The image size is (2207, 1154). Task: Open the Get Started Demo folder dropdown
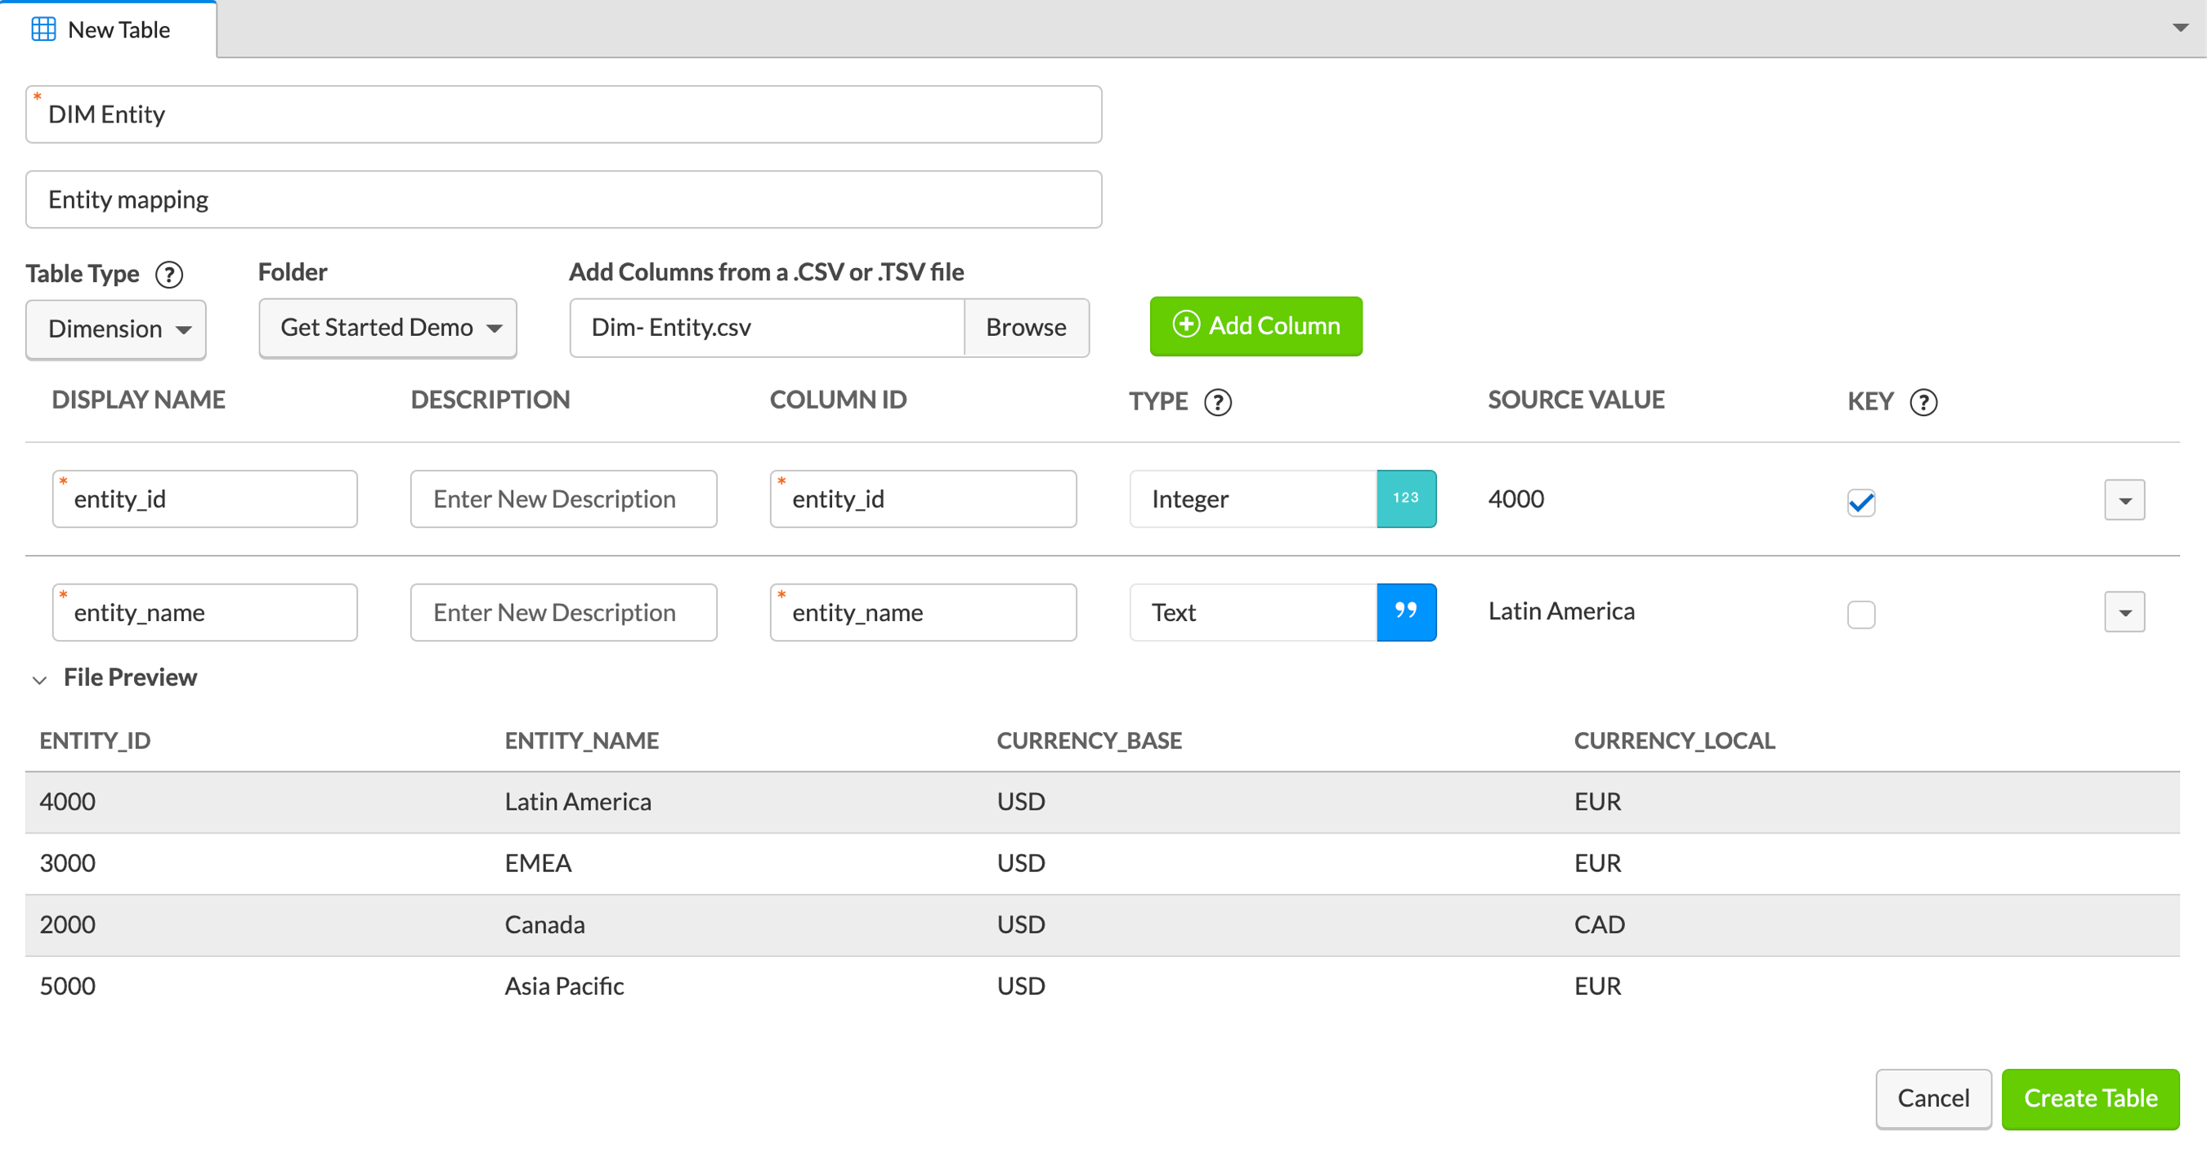point(387,327)
